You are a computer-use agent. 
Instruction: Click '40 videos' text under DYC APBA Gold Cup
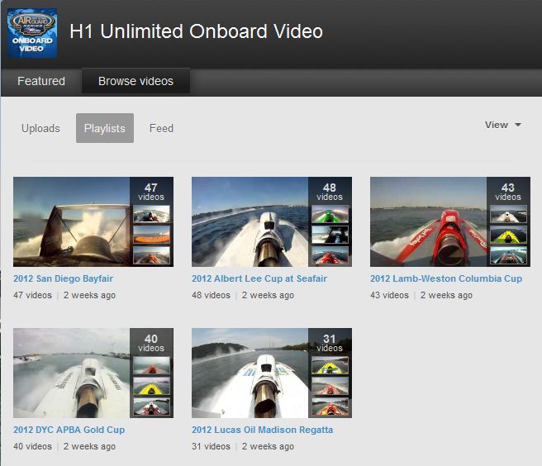tap(32, 446)
